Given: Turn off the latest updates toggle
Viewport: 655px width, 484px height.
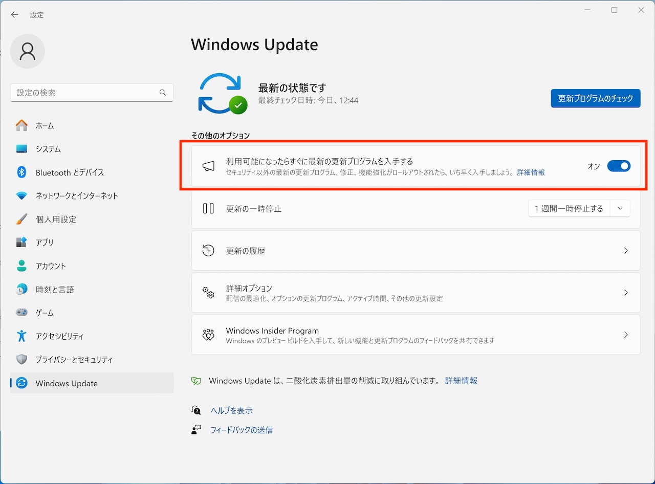Looking at the screenshot, I should tap(619, 166).
